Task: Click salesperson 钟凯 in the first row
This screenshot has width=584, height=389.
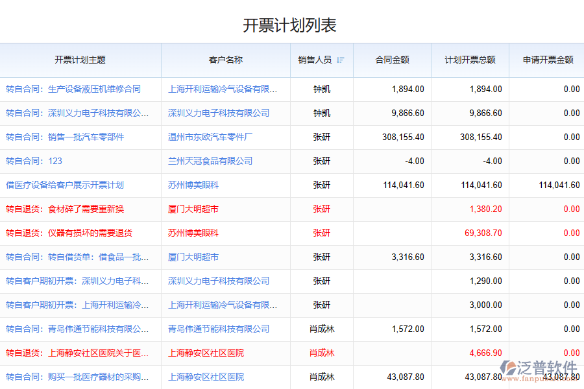Action: (321, 89)
